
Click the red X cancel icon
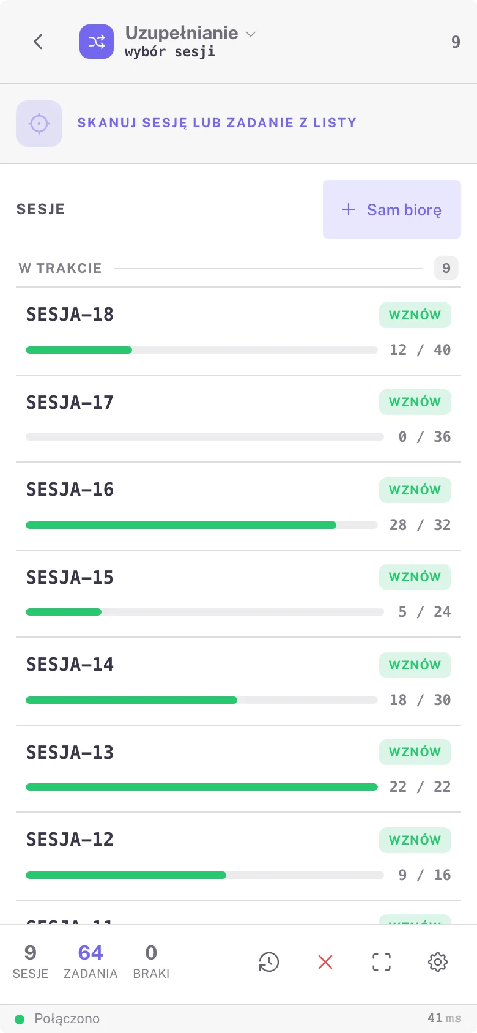[325, 962]
